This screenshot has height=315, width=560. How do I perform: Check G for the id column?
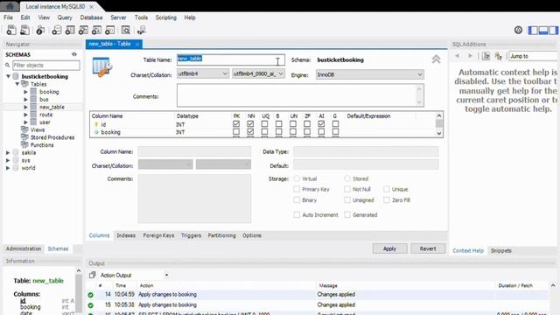[335, 124]
